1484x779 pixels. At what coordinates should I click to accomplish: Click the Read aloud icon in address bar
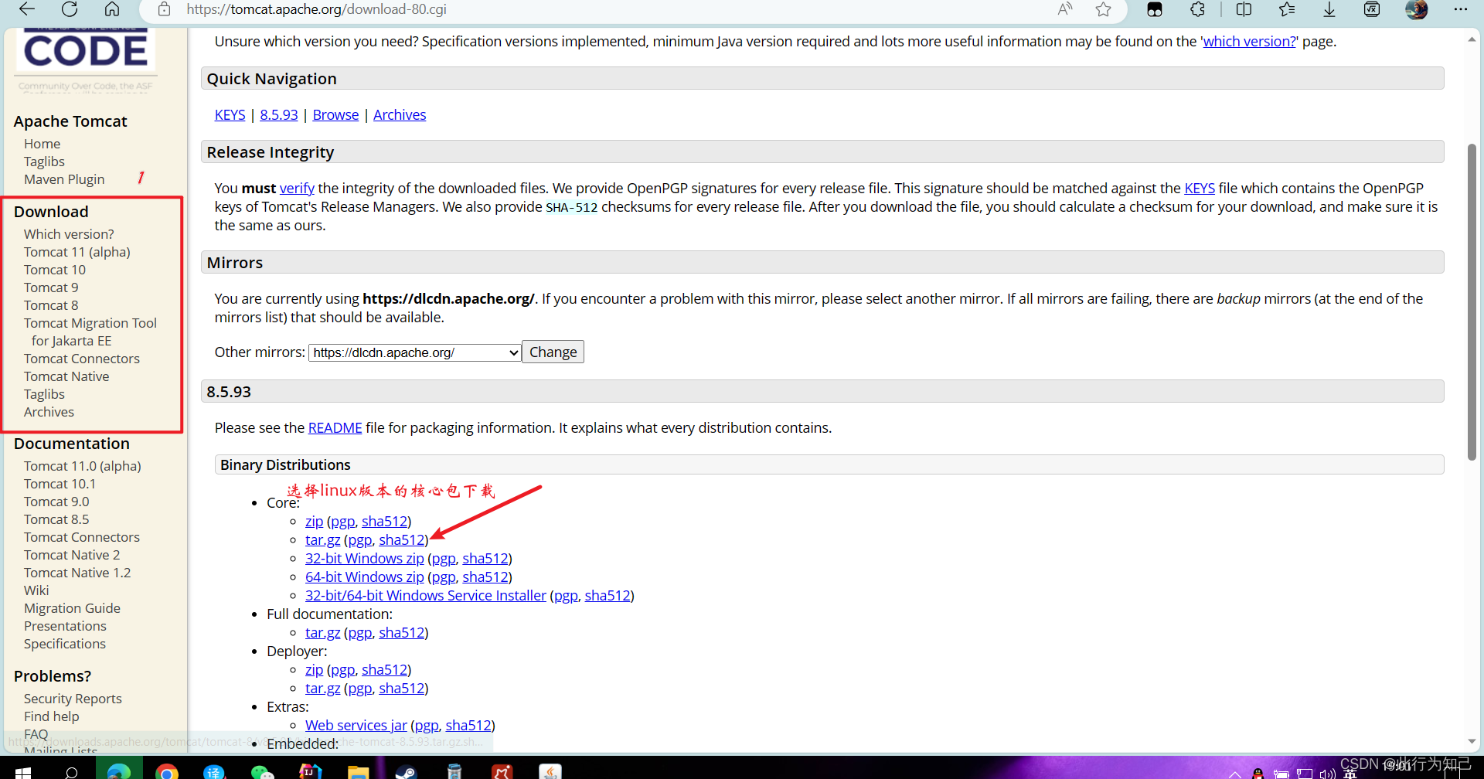click(x=1065, y=10)
